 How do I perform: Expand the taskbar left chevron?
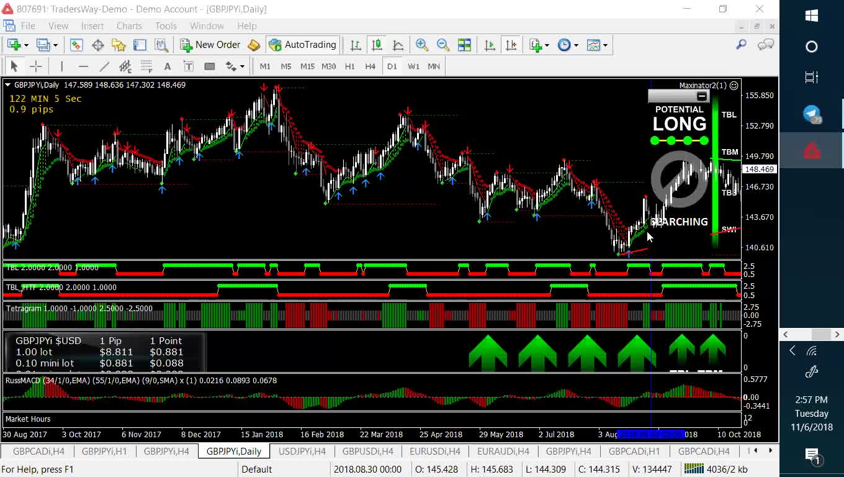click(792, 351)
